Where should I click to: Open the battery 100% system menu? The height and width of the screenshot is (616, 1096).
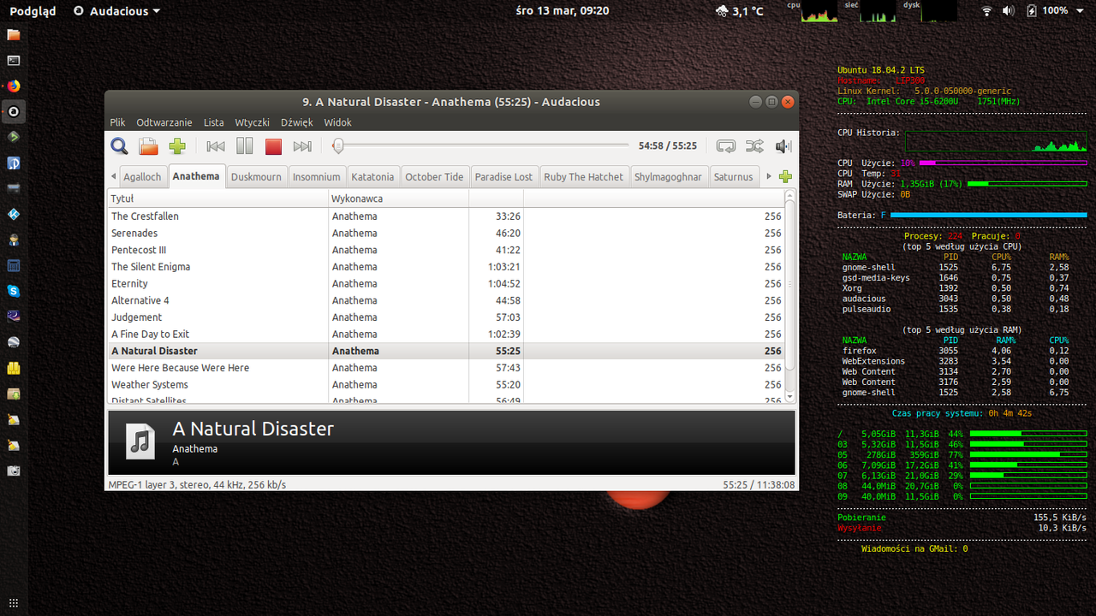point(1053,11)
